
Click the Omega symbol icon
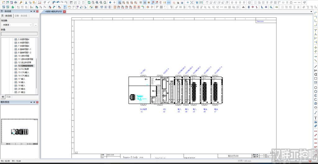291,2
